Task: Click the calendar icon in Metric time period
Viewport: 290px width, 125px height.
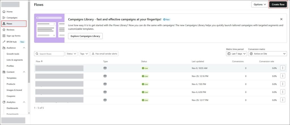Action: point(229,54)
